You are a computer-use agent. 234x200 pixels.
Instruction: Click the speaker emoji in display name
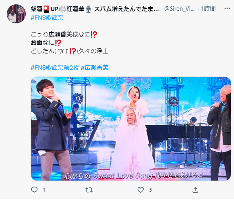pyautogui.click(x=62, y=9)
